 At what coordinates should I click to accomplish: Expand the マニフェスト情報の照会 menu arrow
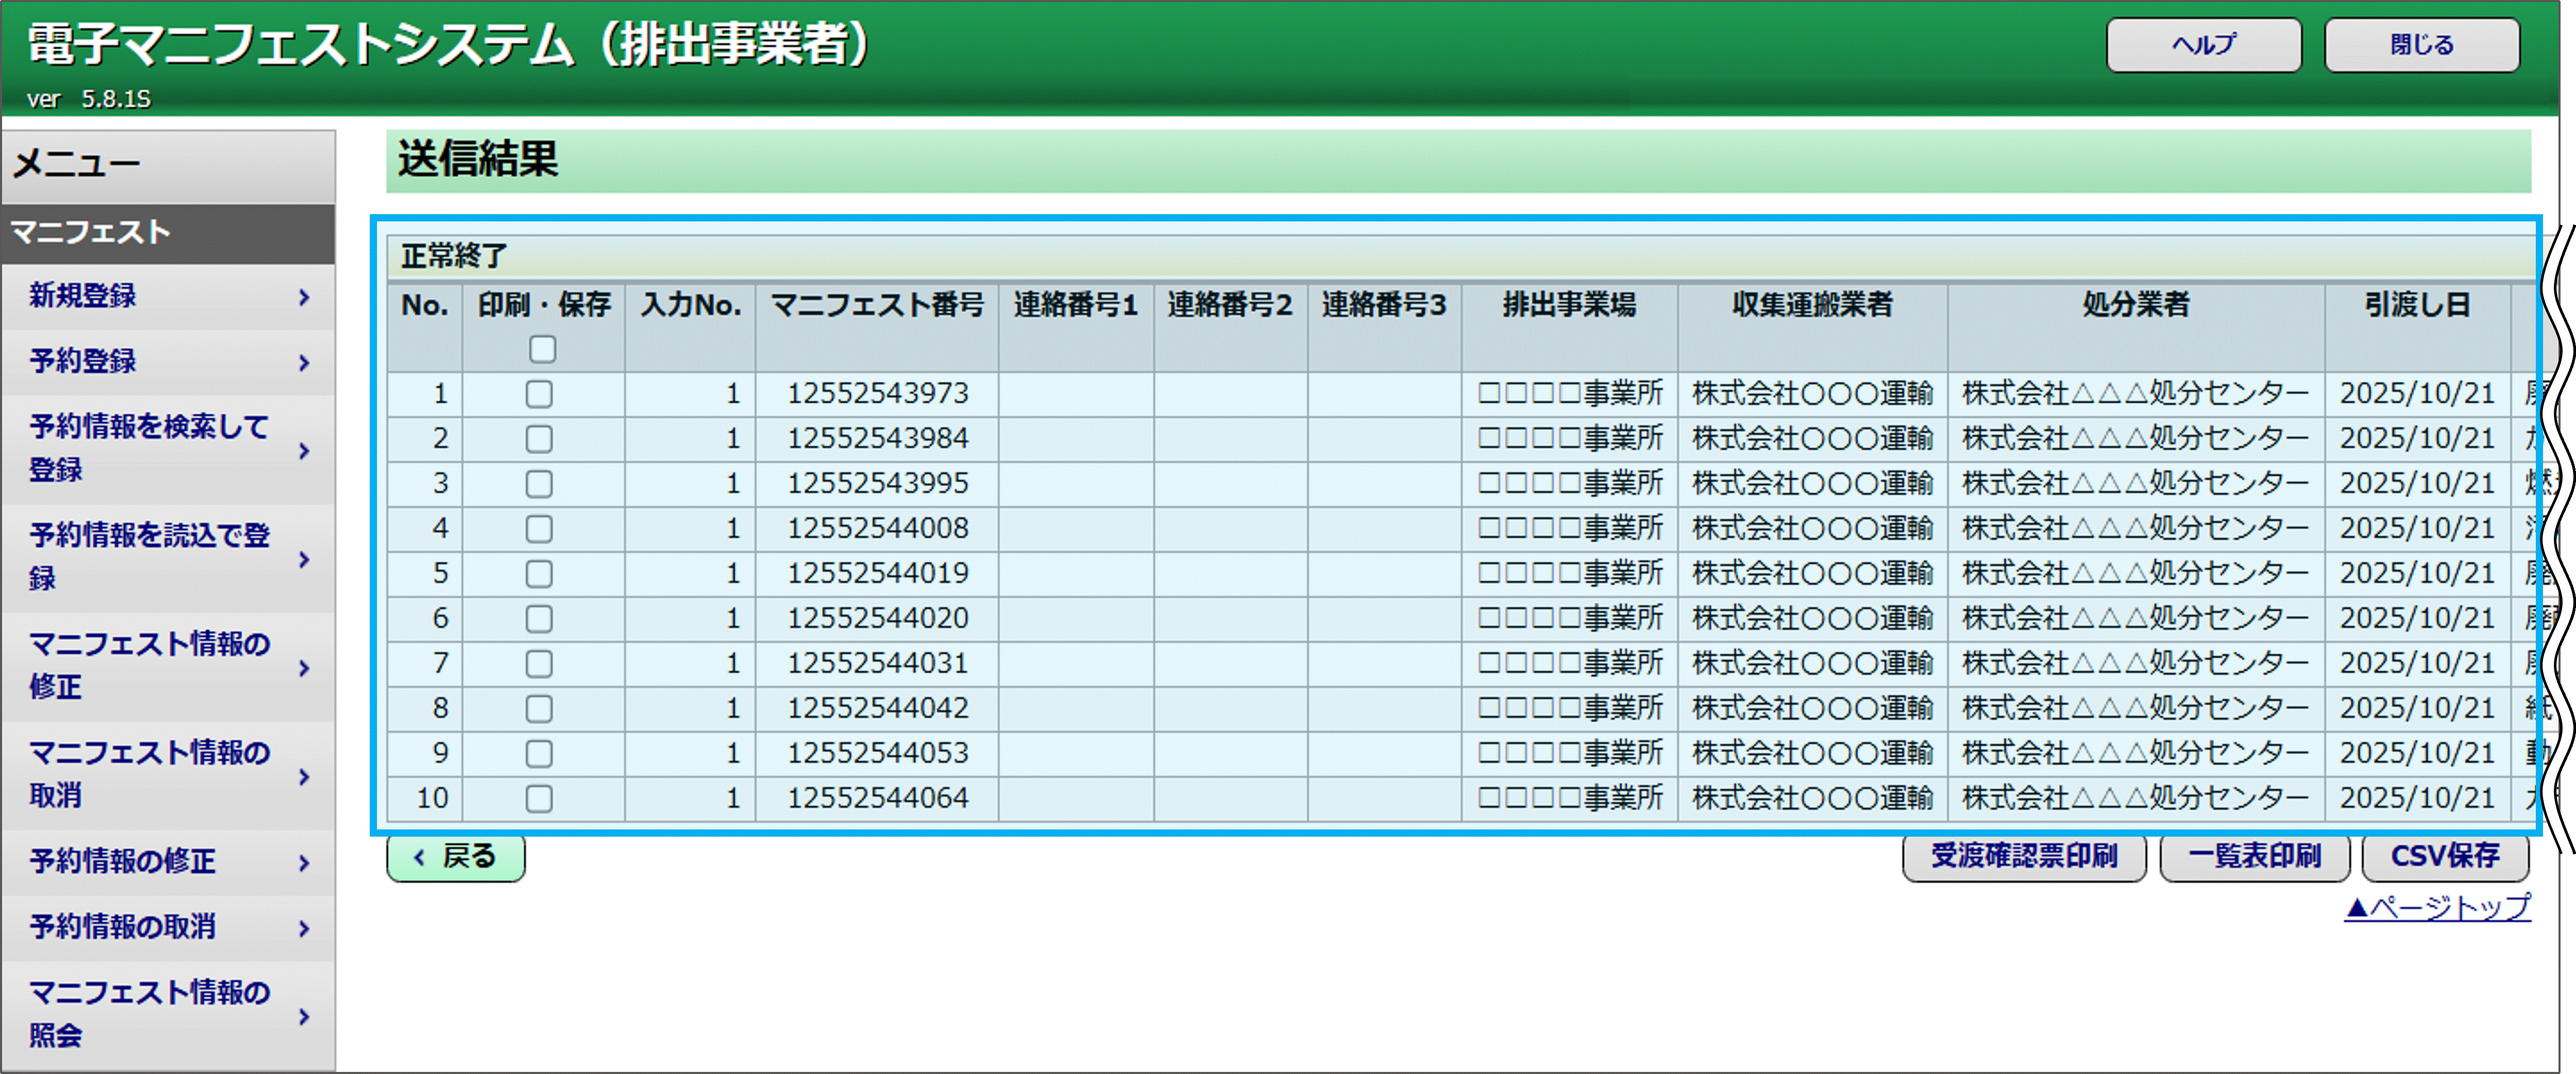pos(304,1016)
